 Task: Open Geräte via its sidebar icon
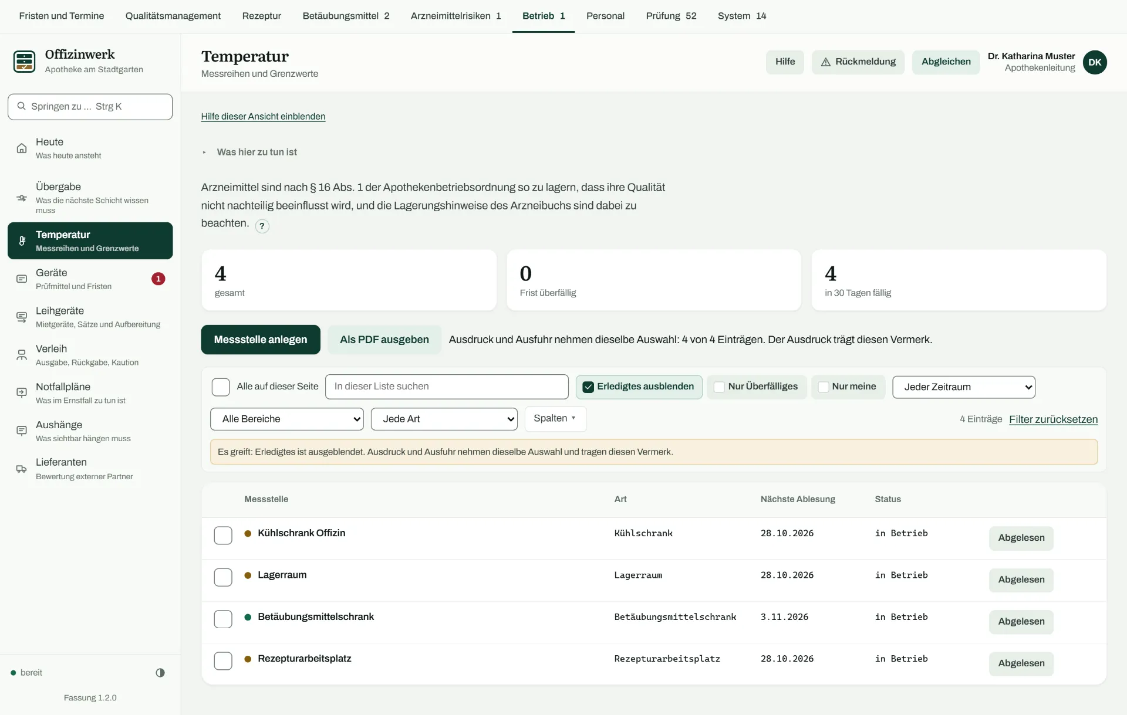point(22,279)
